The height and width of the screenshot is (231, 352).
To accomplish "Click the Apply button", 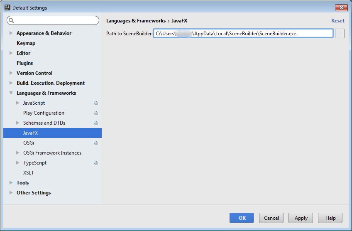I will (301, 218).
